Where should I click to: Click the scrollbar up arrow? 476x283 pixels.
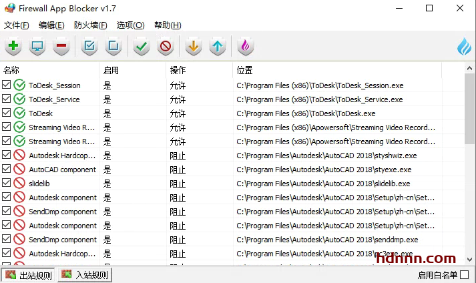point(469,68)
